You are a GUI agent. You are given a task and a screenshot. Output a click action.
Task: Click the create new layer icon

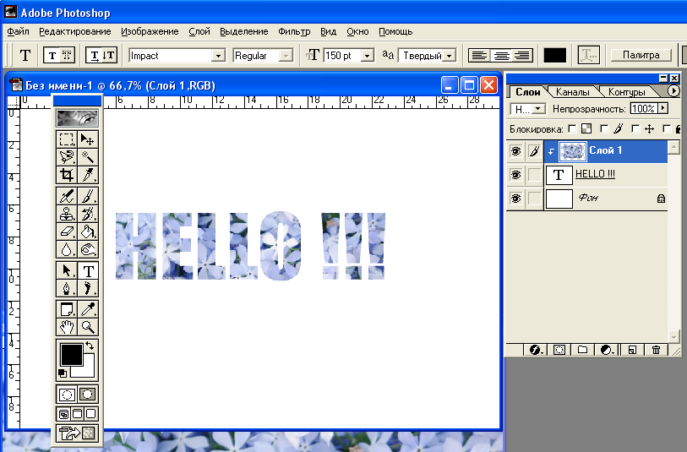click(631, 350)
